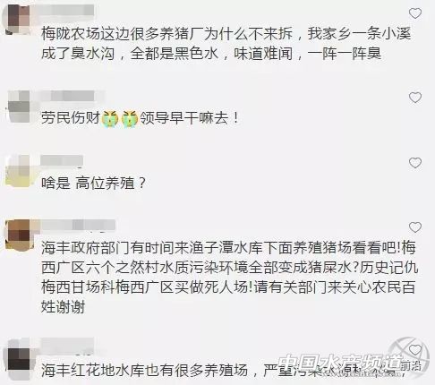435x385 pixels.
Task: Select the 劳民伤财 领导早干嘛去 comment text
Action: coord(140,118)
